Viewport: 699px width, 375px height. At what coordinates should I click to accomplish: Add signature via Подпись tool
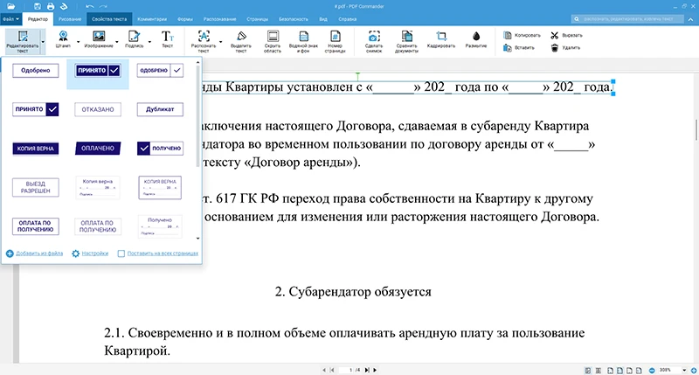pos(134,39)
